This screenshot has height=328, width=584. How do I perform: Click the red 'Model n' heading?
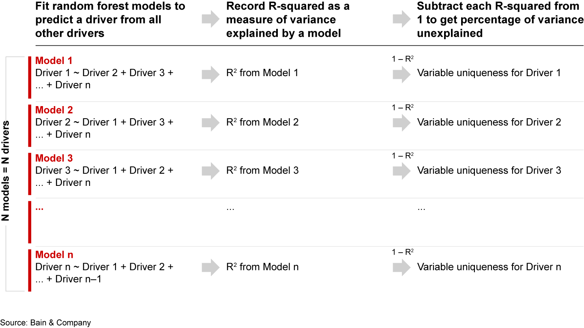[54, 255]
